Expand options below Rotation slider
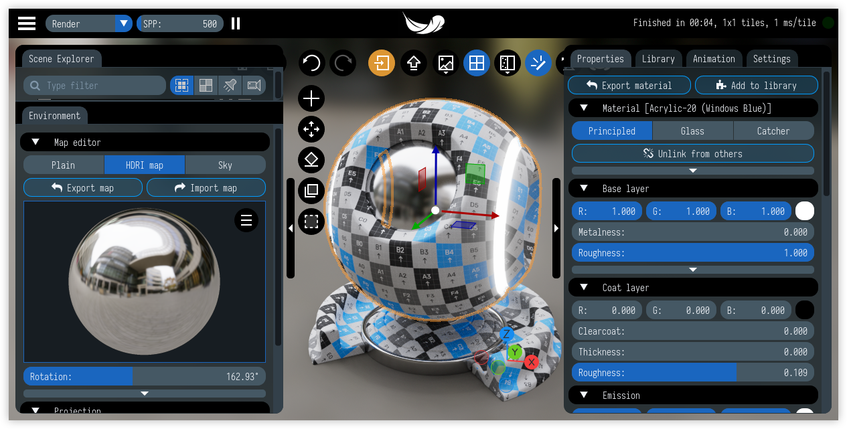The height and width of the screenshot is (429, 847). 145,394
